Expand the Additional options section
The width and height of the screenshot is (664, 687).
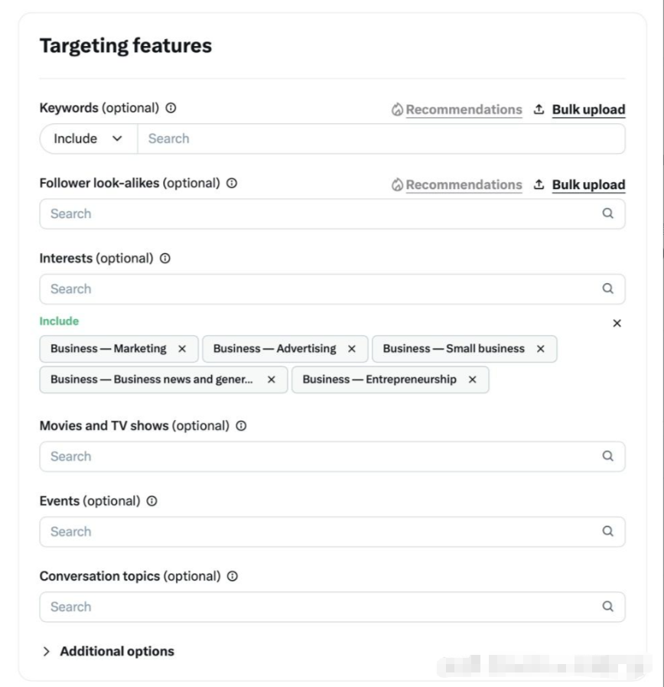pyautogui.click(x=109, y=652)
